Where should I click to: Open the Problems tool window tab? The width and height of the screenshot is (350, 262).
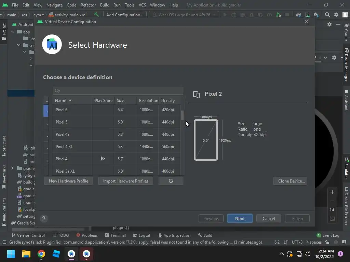coord(87,235)
